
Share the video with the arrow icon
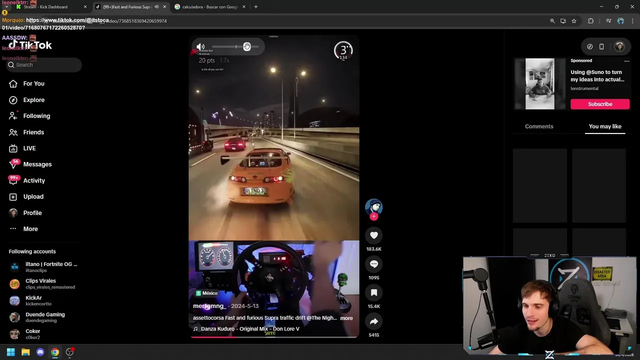pos(373,321)
